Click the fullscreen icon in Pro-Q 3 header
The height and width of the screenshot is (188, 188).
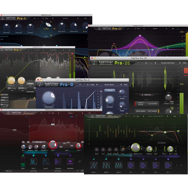(178, 29)
